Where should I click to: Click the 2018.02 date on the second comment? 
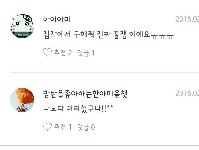187,93
